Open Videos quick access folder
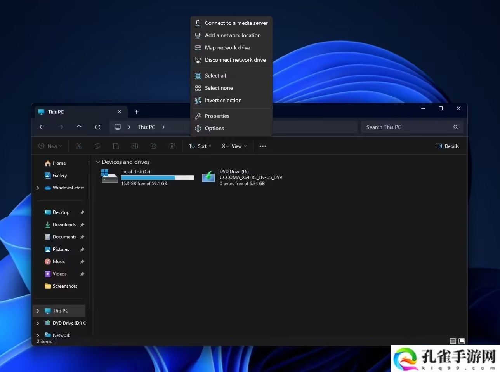Image resolution: width=500 pixels, height=372 pixels. tap(56, 274)
